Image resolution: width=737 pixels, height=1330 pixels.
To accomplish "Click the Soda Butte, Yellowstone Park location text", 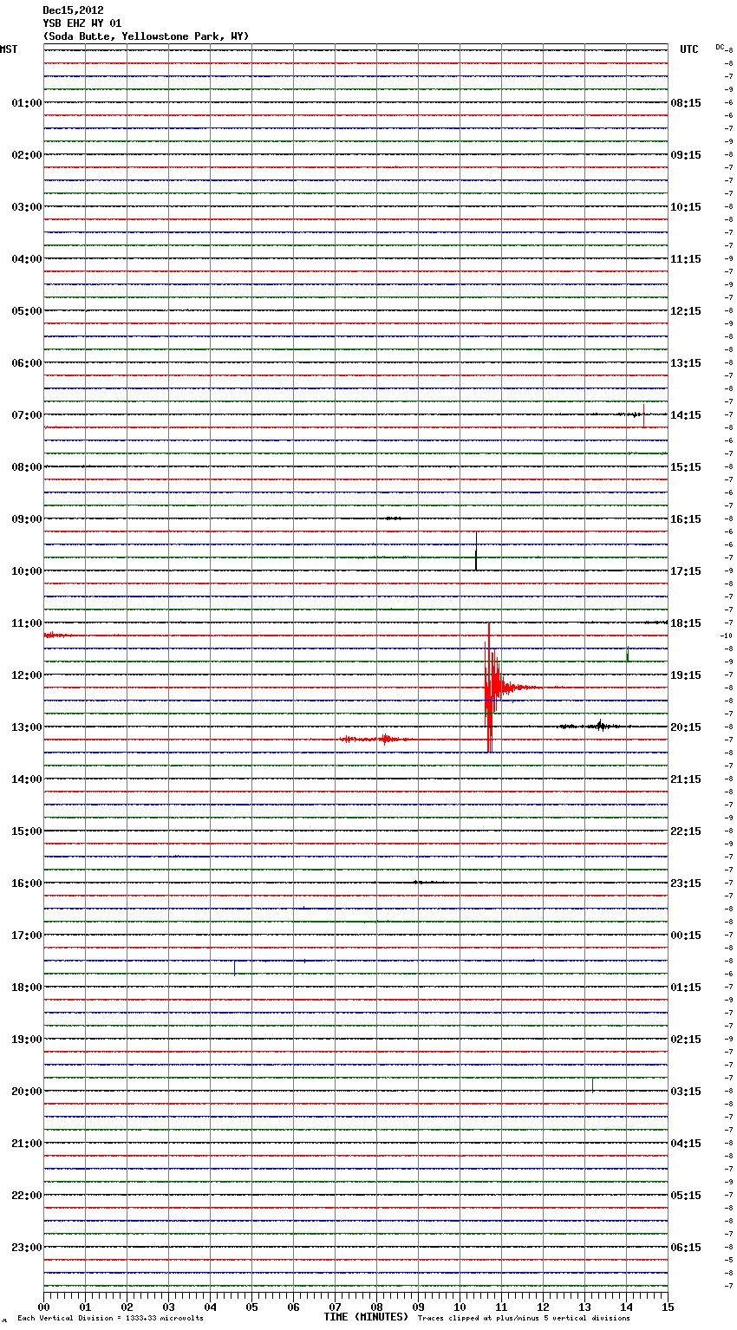I will coord(146,36).
